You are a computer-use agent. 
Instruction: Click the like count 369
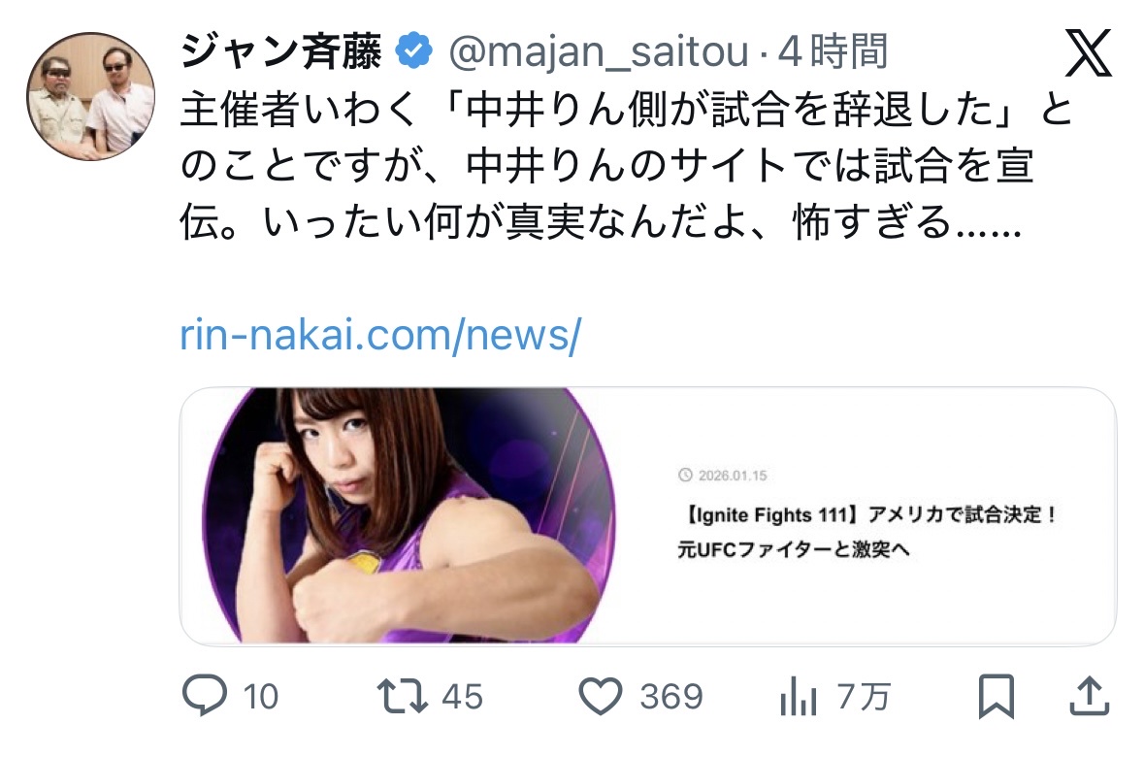(x=671, y=697)
